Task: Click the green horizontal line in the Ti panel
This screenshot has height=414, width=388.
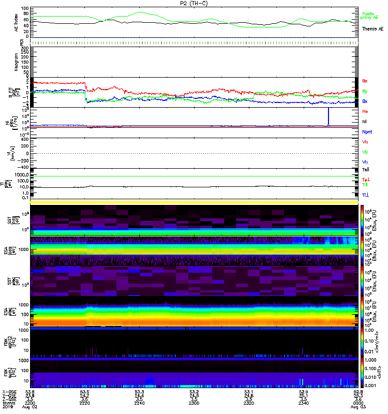Action: point(194,176)
